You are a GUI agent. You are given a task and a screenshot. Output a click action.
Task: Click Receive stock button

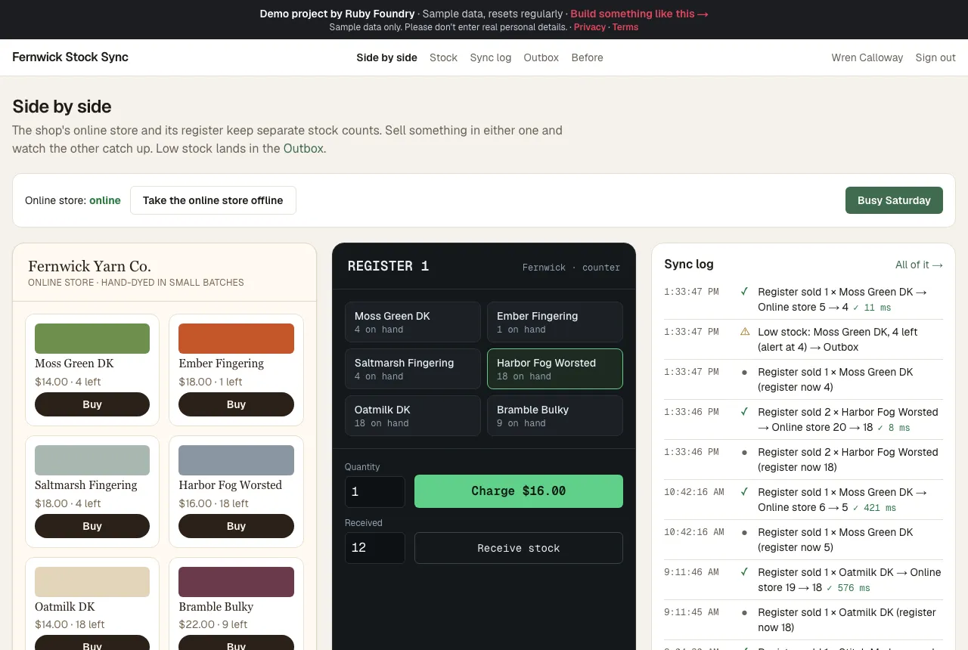[x=519, y=548]
